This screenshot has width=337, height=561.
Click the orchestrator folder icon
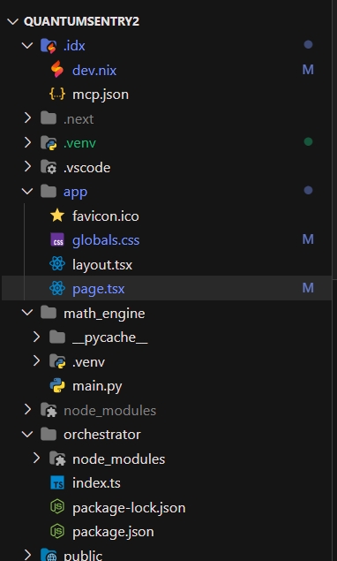coord(49,435)
